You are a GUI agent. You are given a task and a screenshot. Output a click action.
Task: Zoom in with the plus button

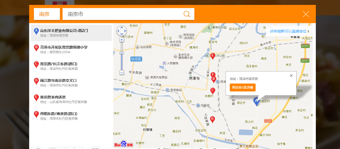(x=122, y=40)
